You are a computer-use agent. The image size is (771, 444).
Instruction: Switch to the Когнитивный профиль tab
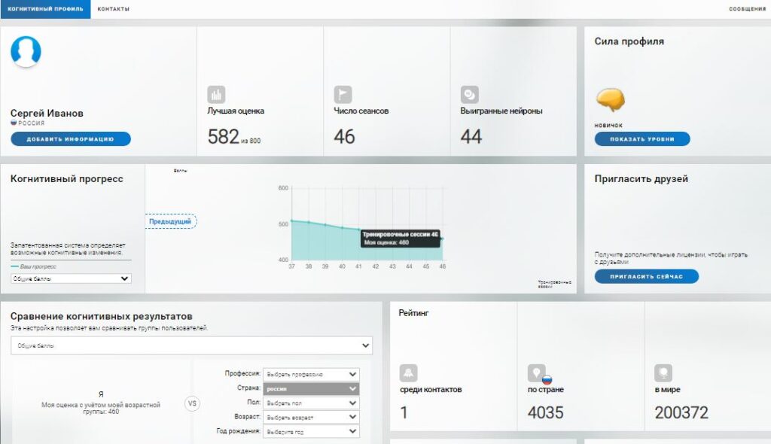pyautogui.click(x=45, y=9)
